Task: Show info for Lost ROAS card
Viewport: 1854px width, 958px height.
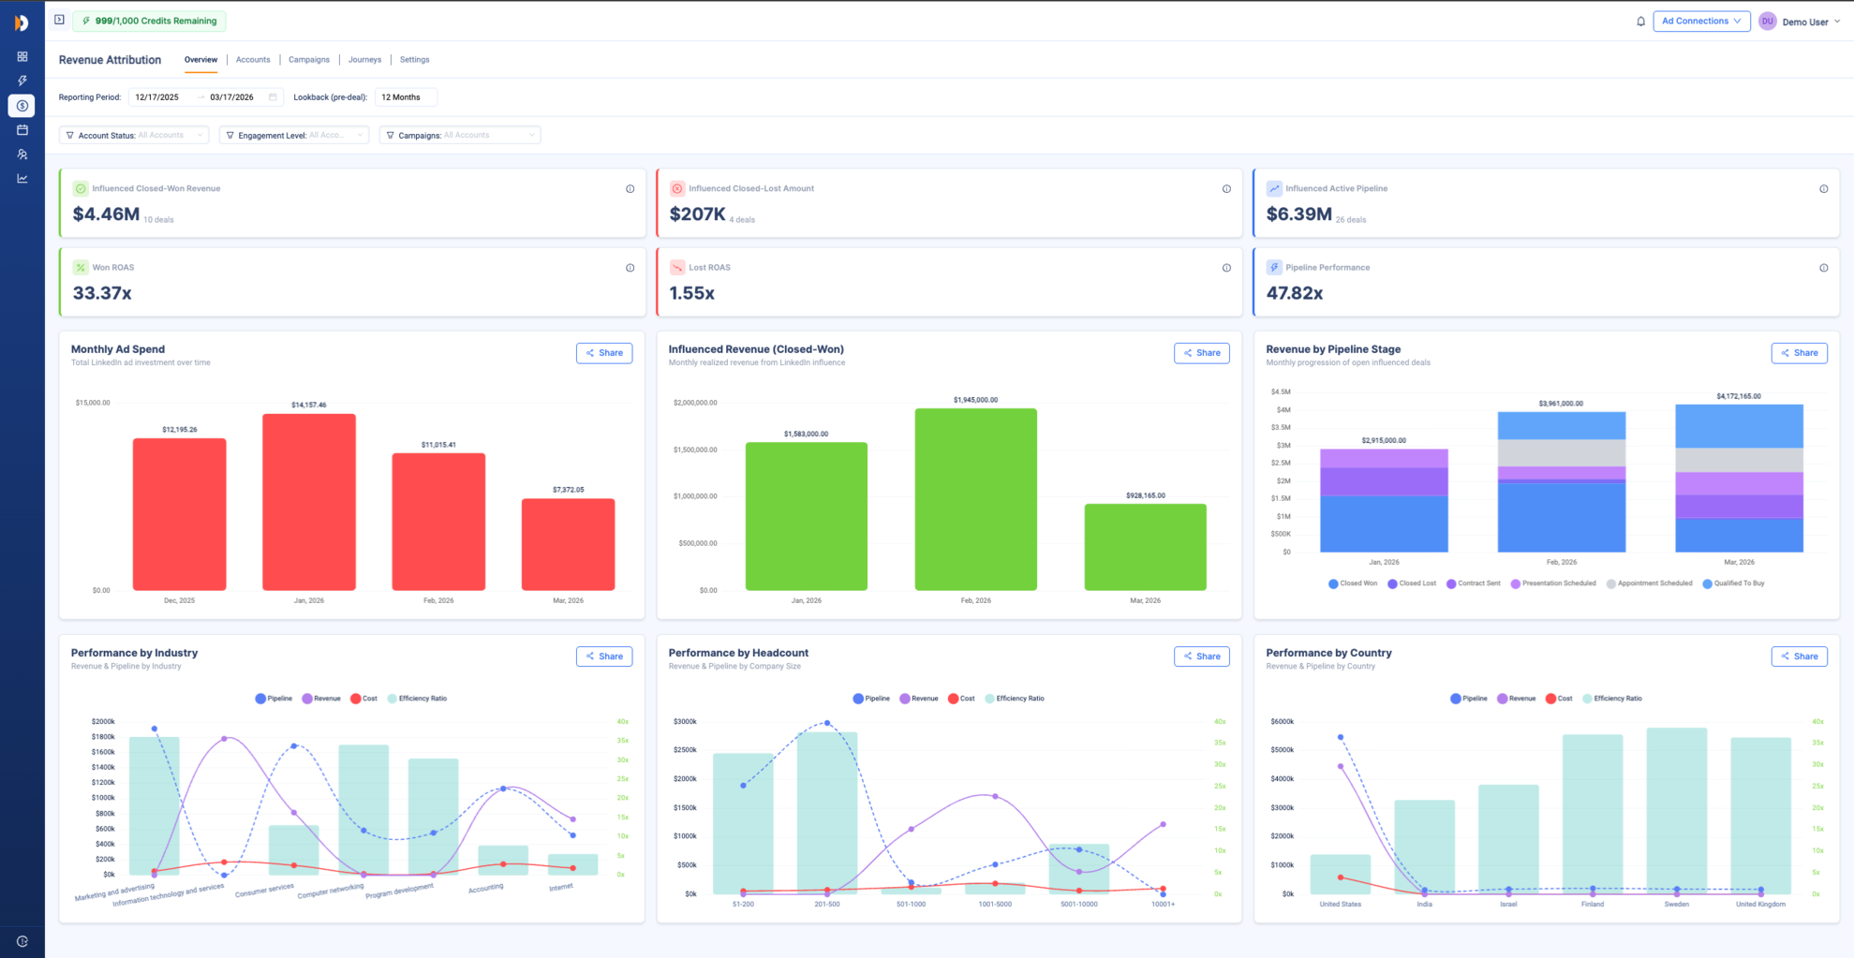Action: (1226, 268)
